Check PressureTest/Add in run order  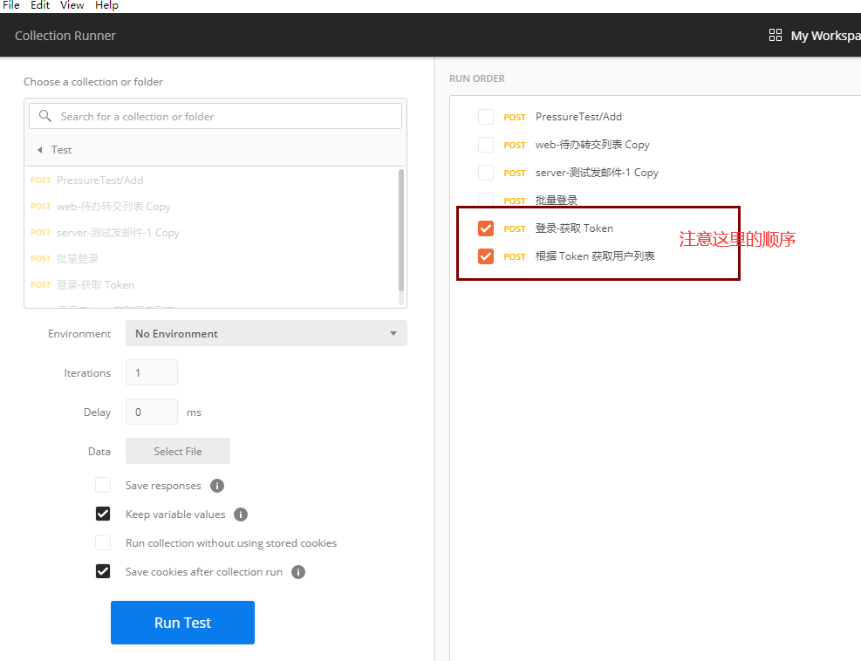point(486,117)
